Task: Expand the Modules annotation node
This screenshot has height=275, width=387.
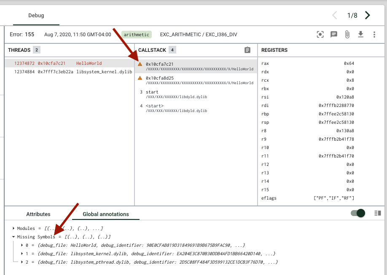Action: (x=13, y=228)
